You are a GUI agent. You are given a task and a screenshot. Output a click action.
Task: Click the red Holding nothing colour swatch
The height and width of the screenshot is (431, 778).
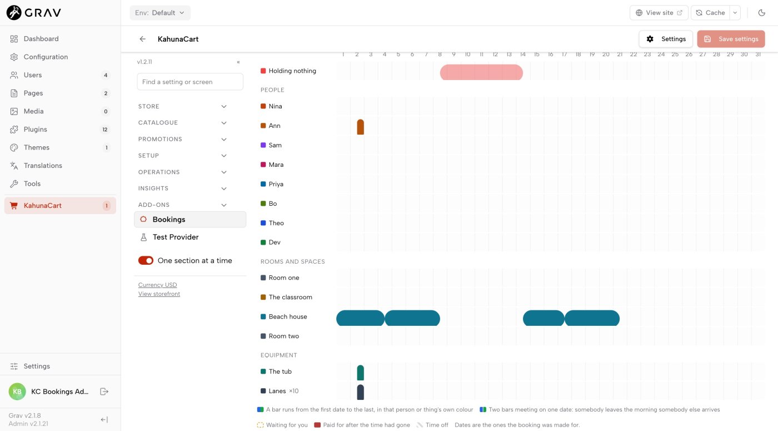click(263, 71)
